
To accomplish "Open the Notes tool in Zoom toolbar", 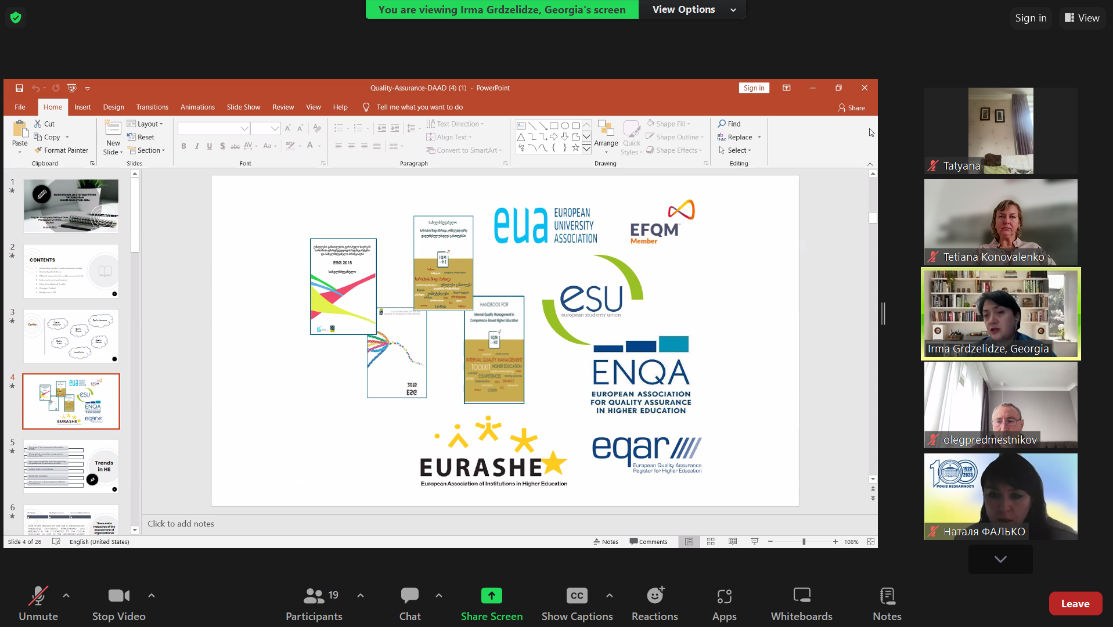I will pos(887,603).
